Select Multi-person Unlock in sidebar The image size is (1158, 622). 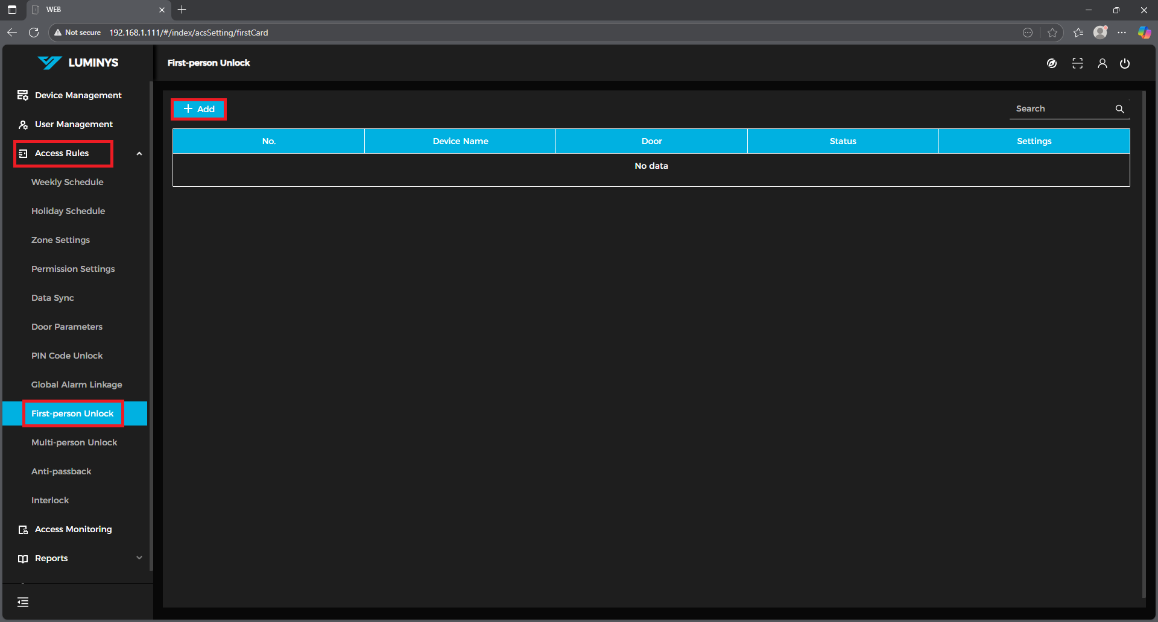pyautogui.click(x=74, y=442)
